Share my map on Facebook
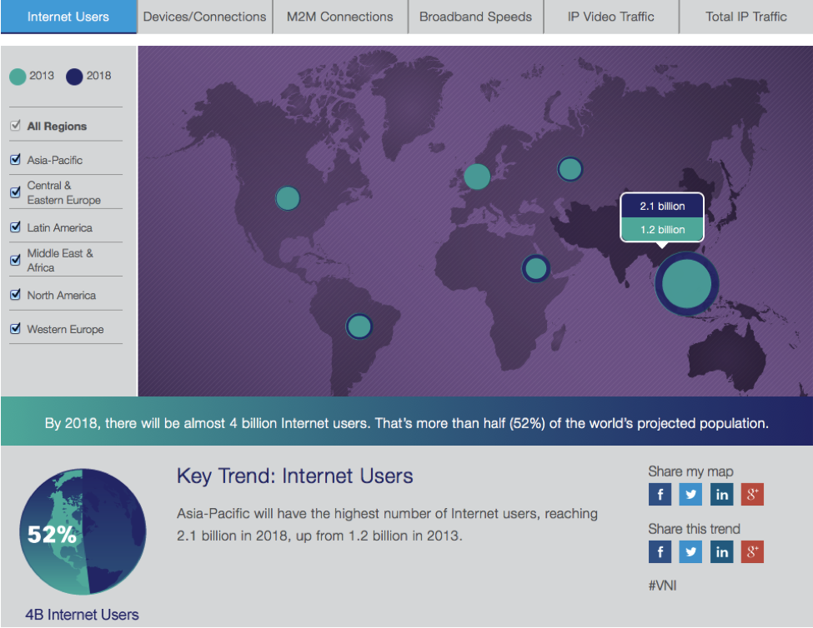Viewport: 813px width, 628px height. point(660,494)
